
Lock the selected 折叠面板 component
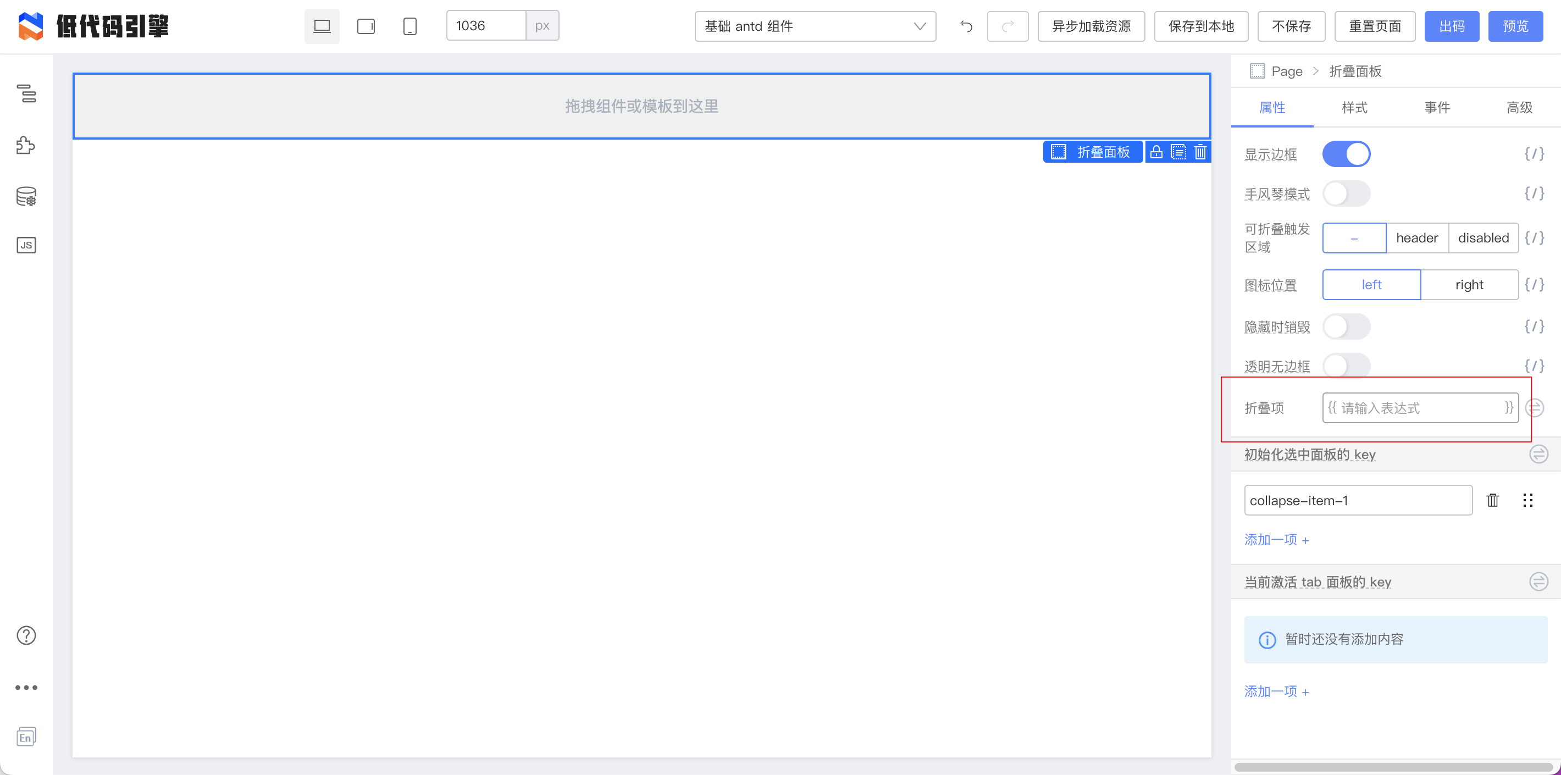(1156, 152)
